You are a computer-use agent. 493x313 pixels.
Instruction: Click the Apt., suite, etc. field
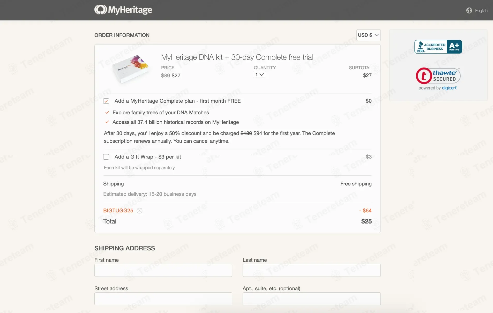click(x=311, y=299)
